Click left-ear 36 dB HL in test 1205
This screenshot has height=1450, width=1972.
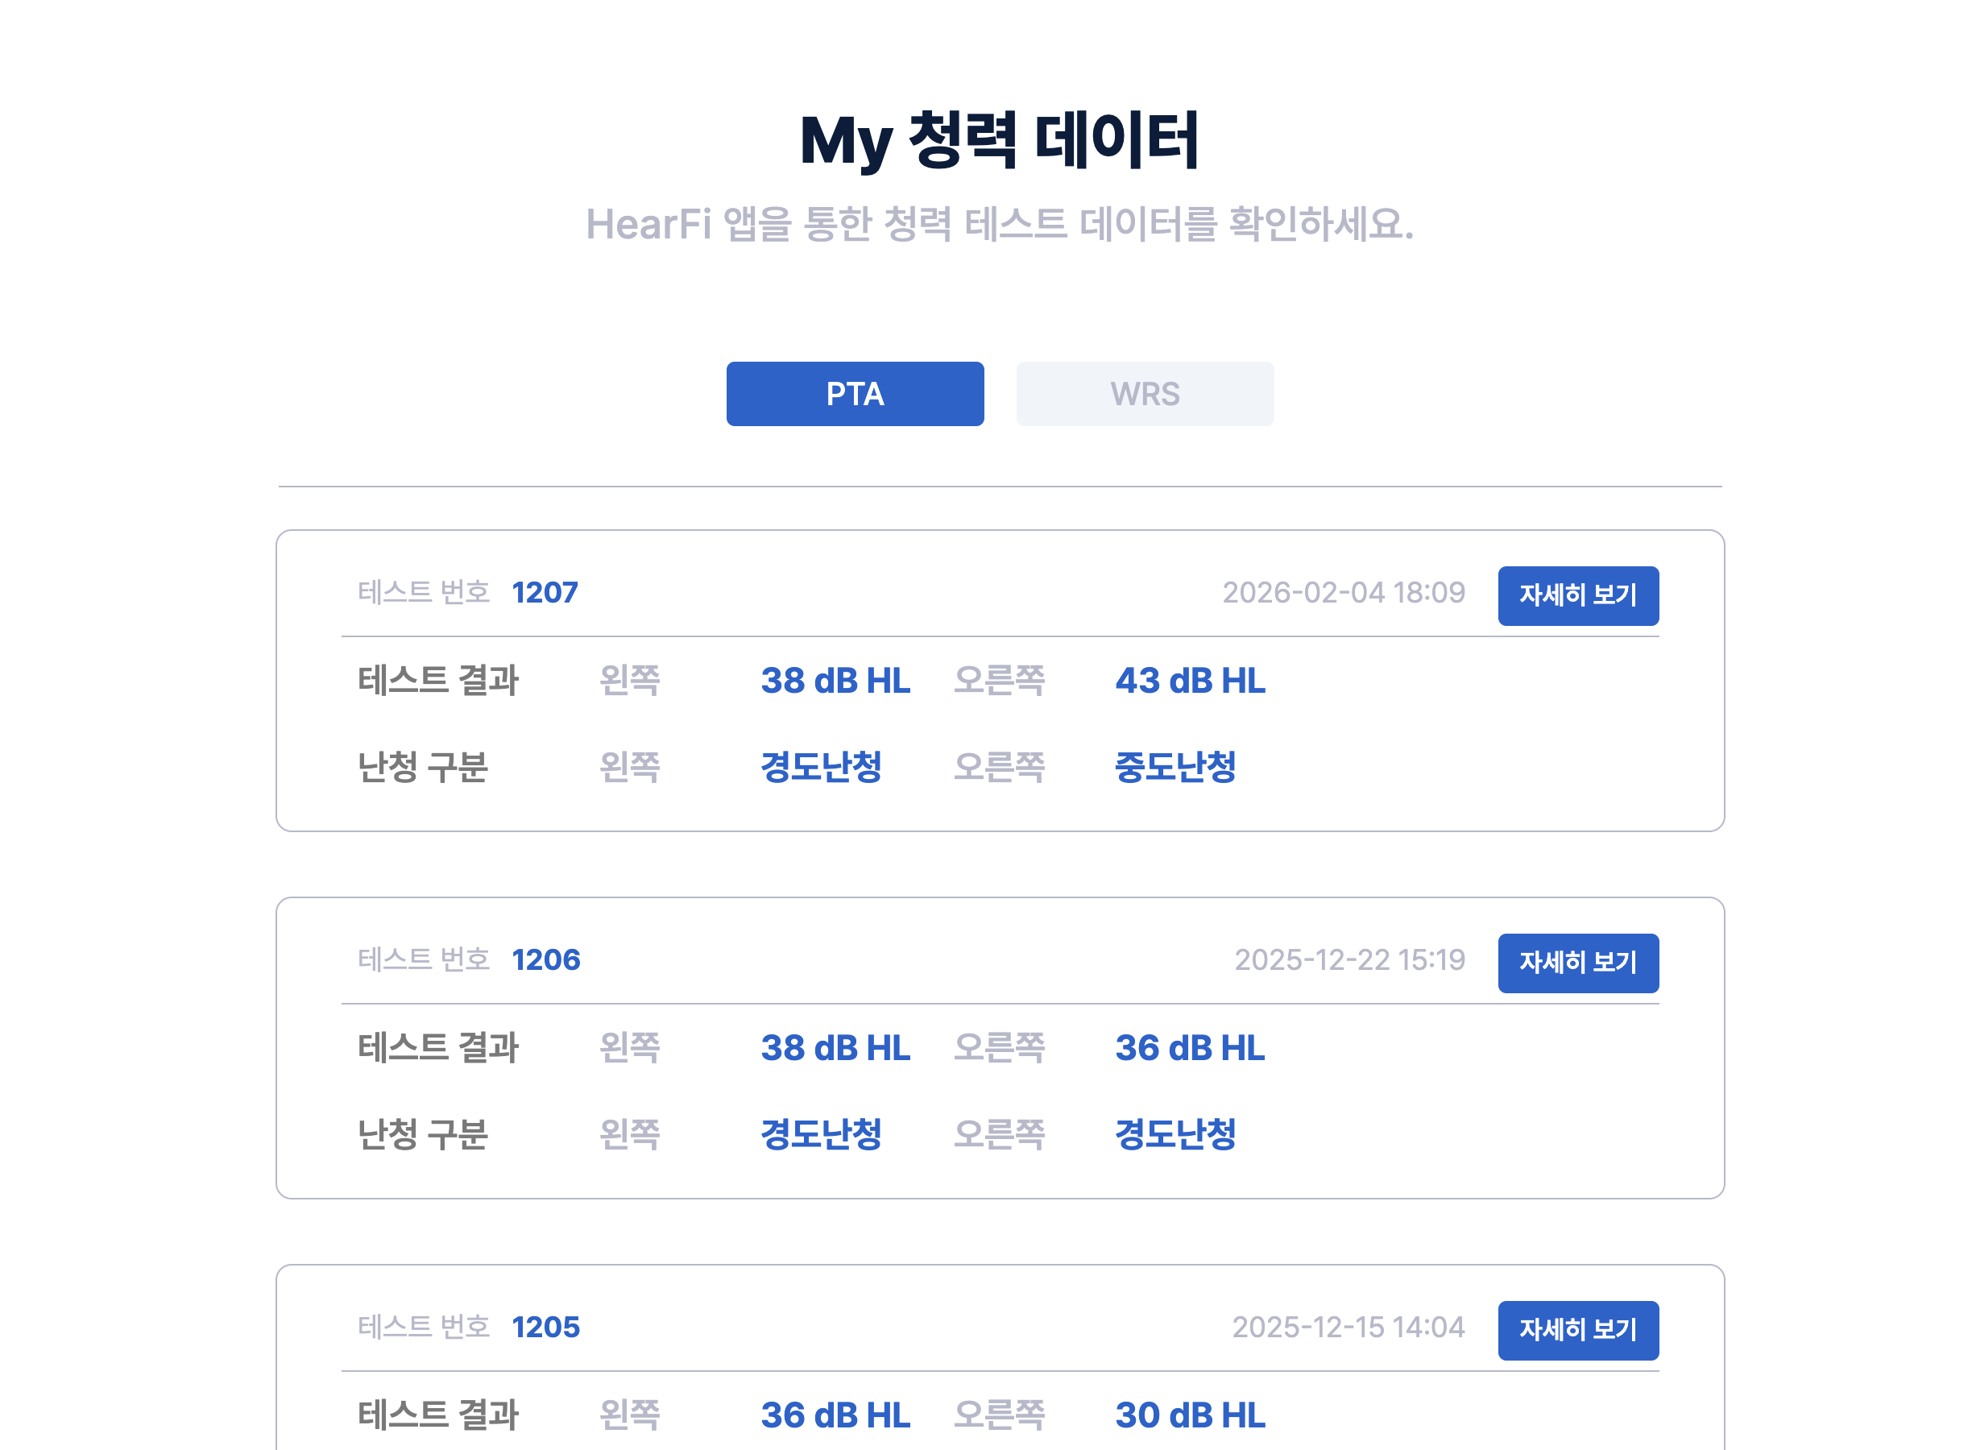[835, 1415]
